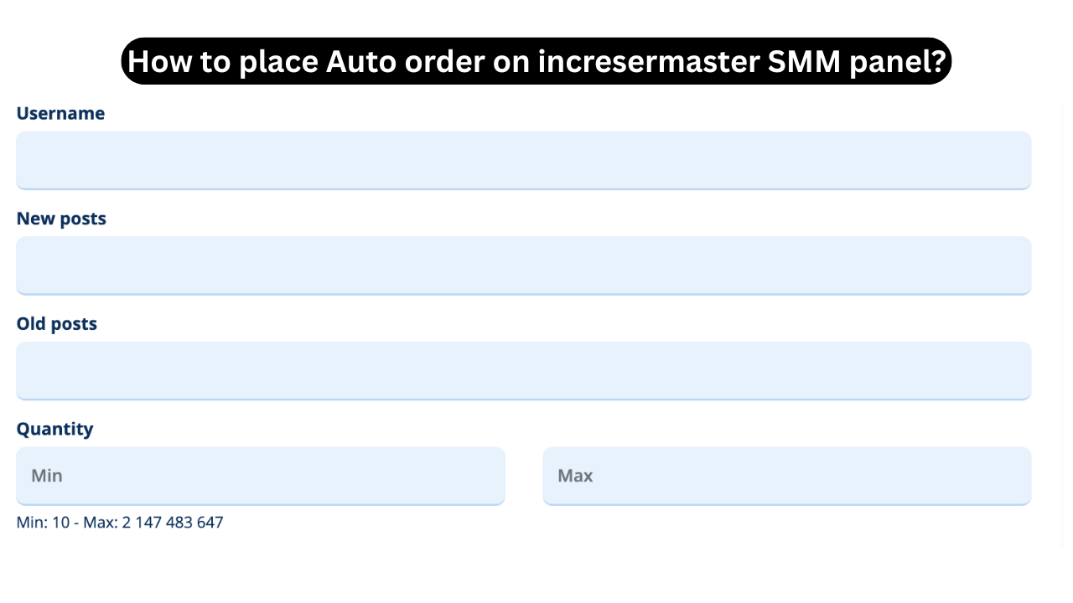The image size is (1073, 603).
Task: Click the gap between Min and Max fields
Action: pyautogui.click(x=524, y=475)
